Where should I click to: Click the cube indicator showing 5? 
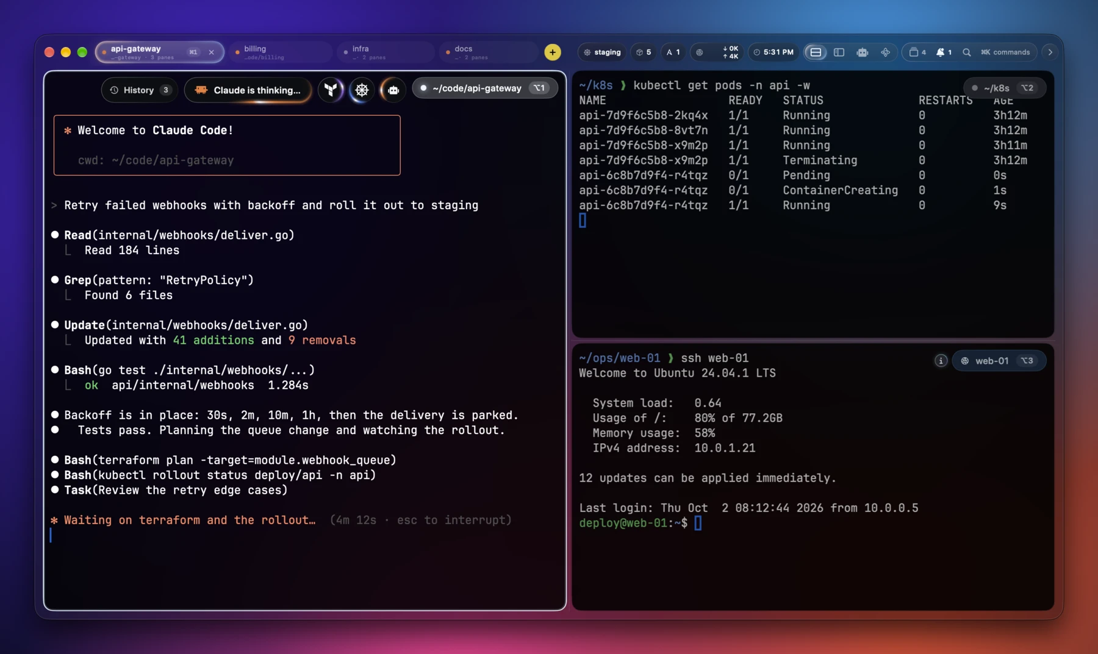click(x=644, y=52)
